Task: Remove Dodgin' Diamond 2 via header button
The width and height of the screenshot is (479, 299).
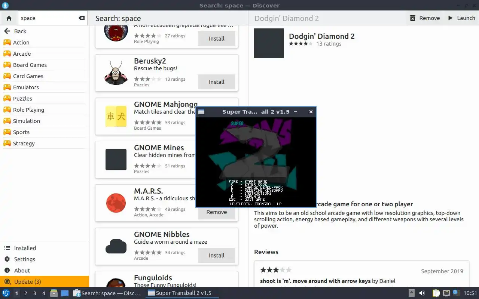Action: 425,18
